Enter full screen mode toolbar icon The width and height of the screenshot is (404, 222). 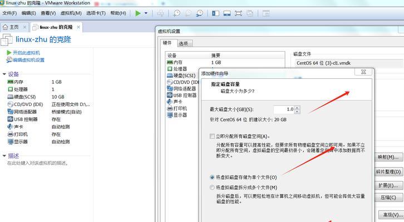(x=238, y=13)
